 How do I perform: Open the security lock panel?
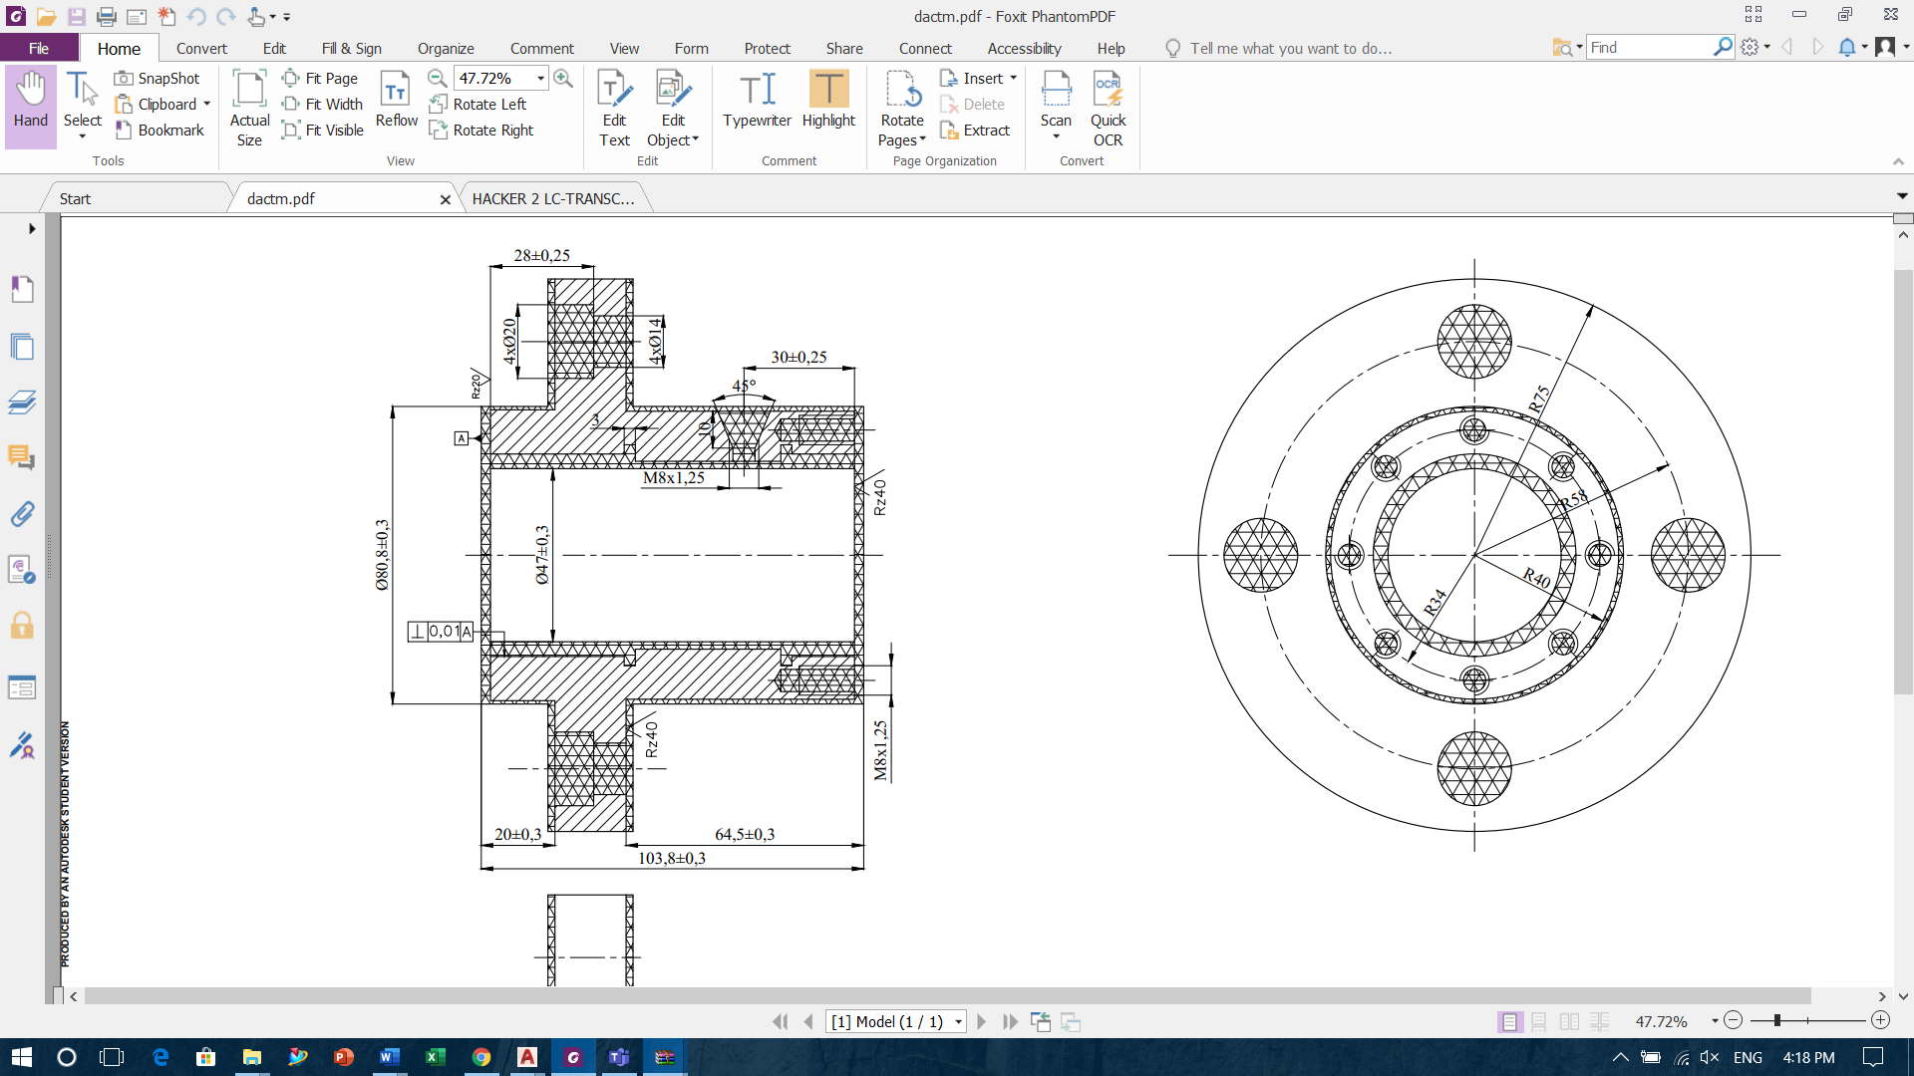point(22,626)
